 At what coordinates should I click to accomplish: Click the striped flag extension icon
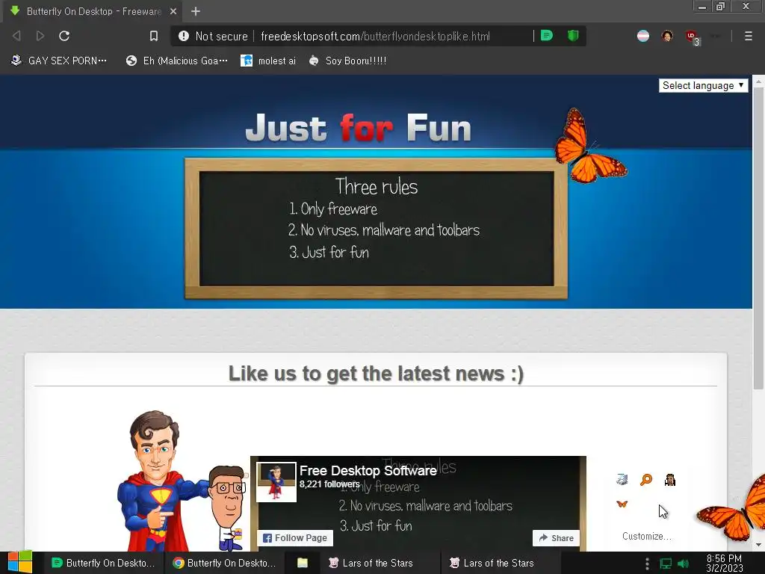point(643,36)
